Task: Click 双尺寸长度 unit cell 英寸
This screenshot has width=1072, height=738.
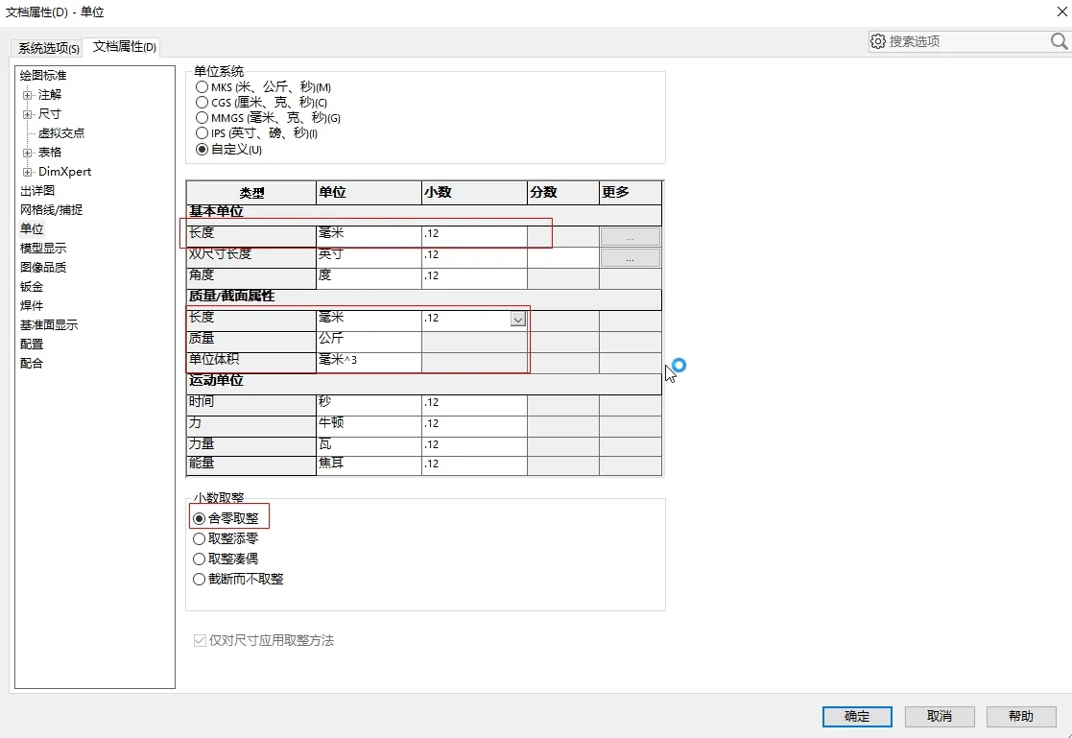Action: pyautogui.click(x=369, y=257)
